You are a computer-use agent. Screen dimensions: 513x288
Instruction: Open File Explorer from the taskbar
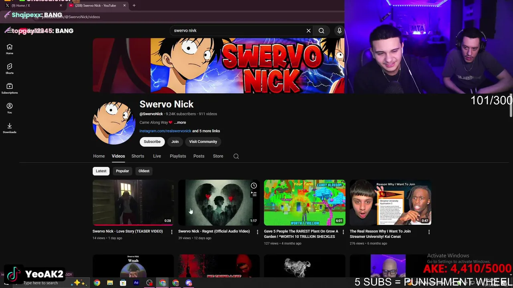coord(110,283)
